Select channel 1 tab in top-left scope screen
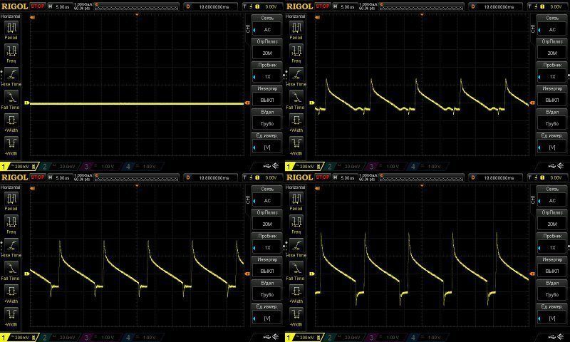Viewport: 570px width, 342px height. pos(19,167)
